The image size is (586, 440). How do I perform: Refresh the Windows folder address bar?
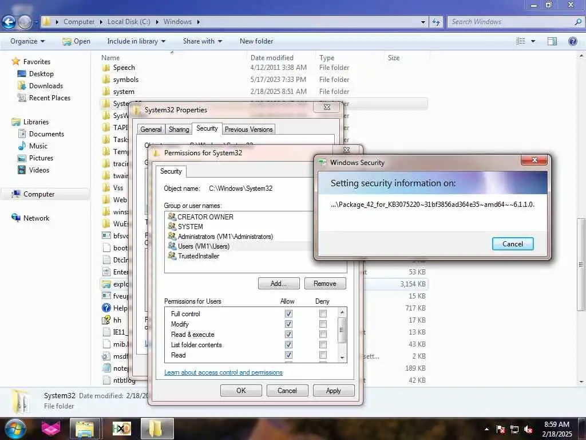pyautogui.click(x=436, y=22)
